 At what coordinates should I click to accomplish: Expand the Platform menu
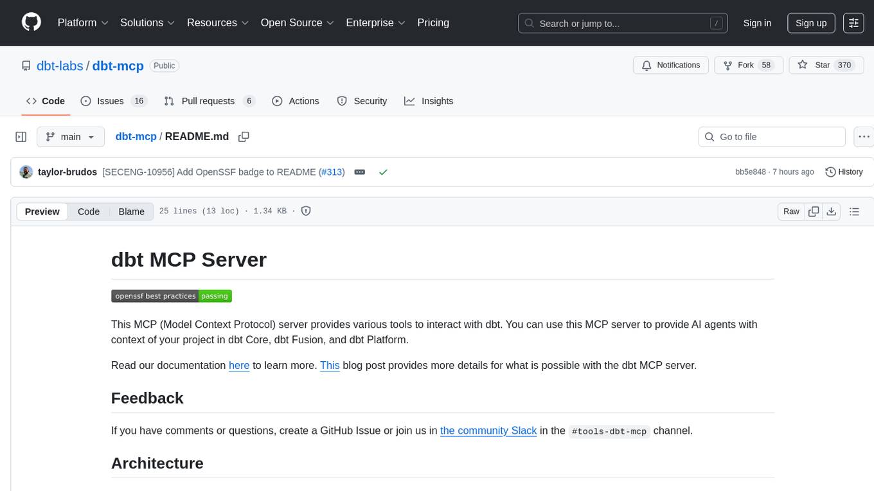pos(83,22)
